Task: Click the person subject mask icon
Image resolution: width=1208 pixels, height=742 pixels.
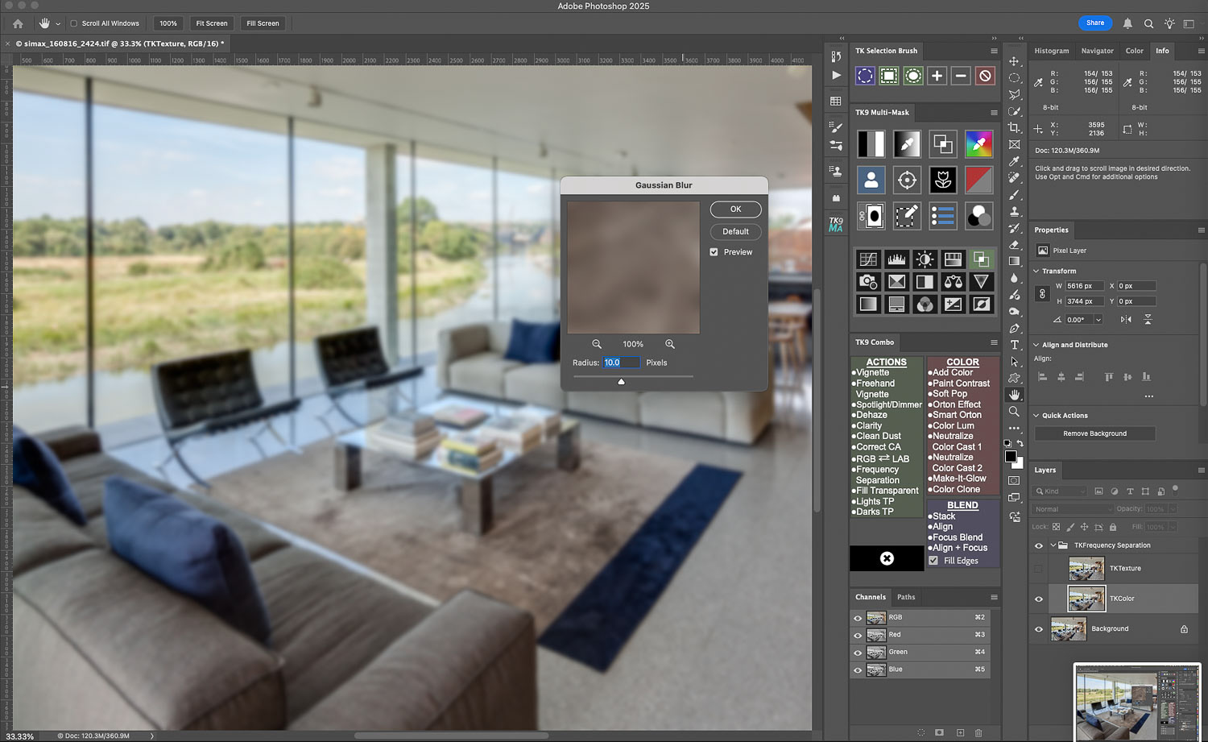Action: [871, 180]
